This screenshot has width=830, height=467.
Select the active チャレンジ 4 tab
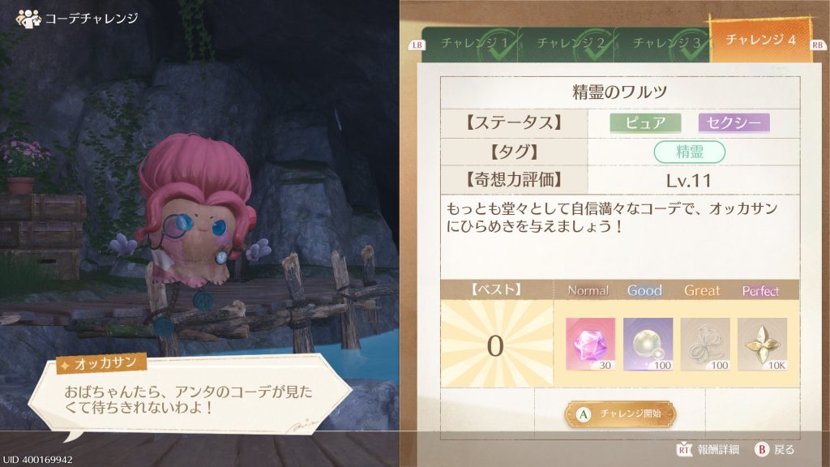pyautogui.click(x=760, y=40)
